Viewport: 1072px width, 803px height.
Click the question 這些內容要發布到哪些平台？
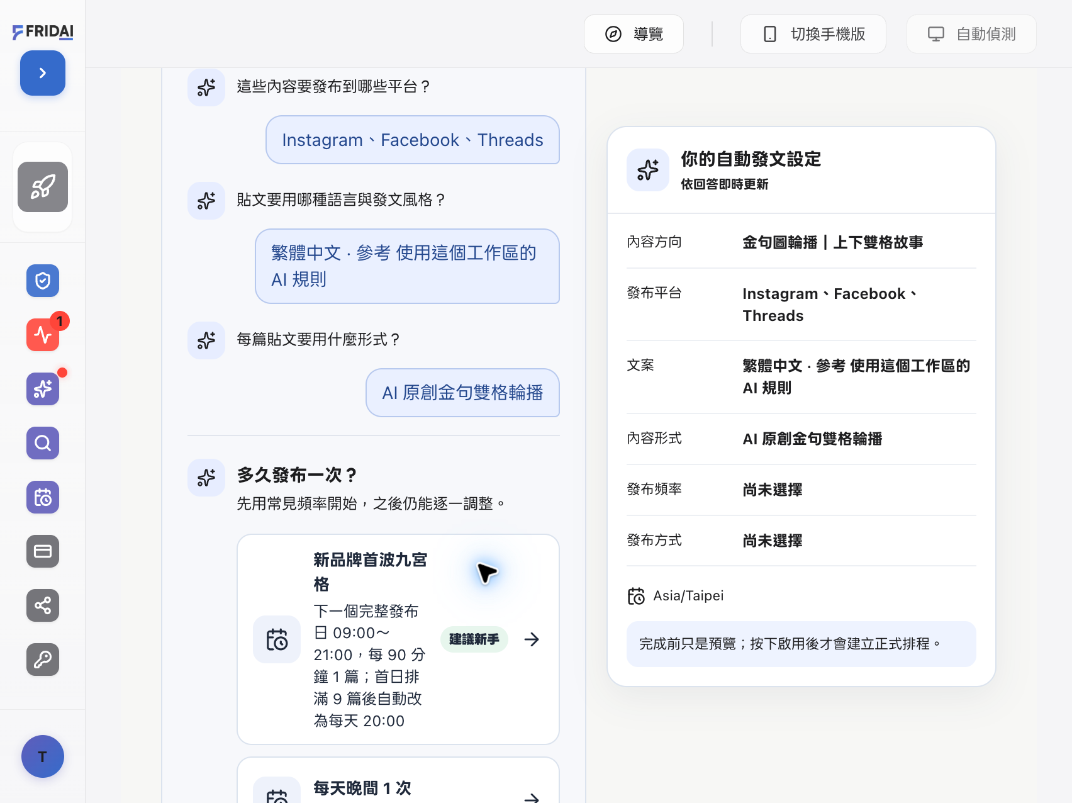point(334,86)
